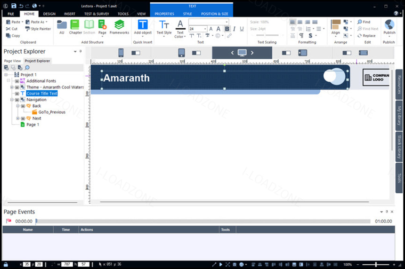The width and height of the screenshot is (405, 269).
Task: Open the font name combo box
Action: (209, 22)
